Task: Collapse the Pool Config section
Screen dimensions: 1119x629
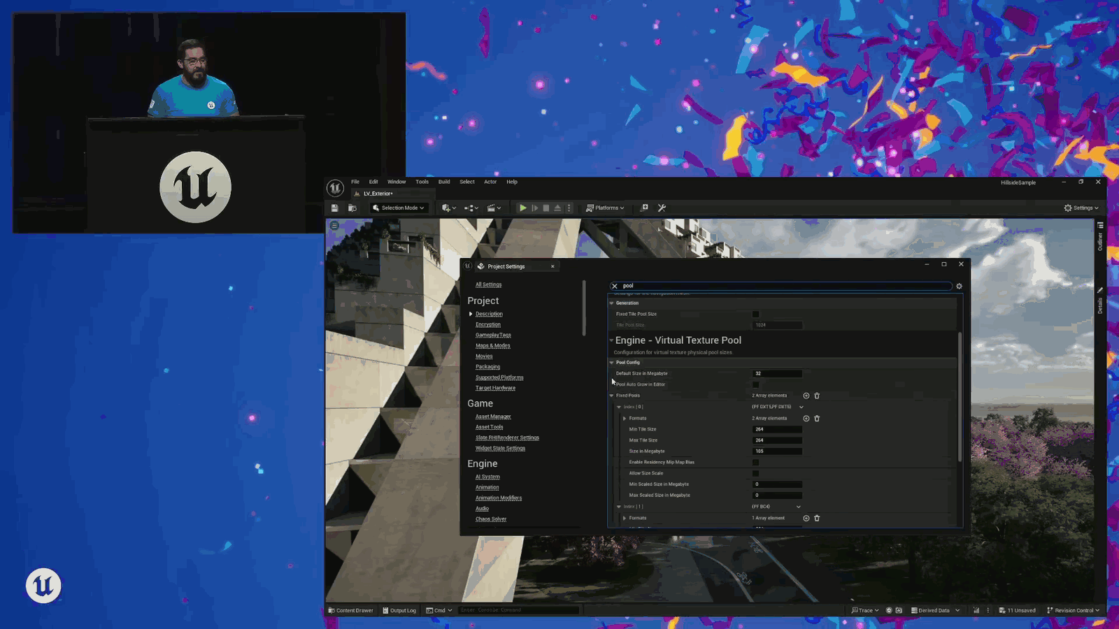Action: [611, 363]
